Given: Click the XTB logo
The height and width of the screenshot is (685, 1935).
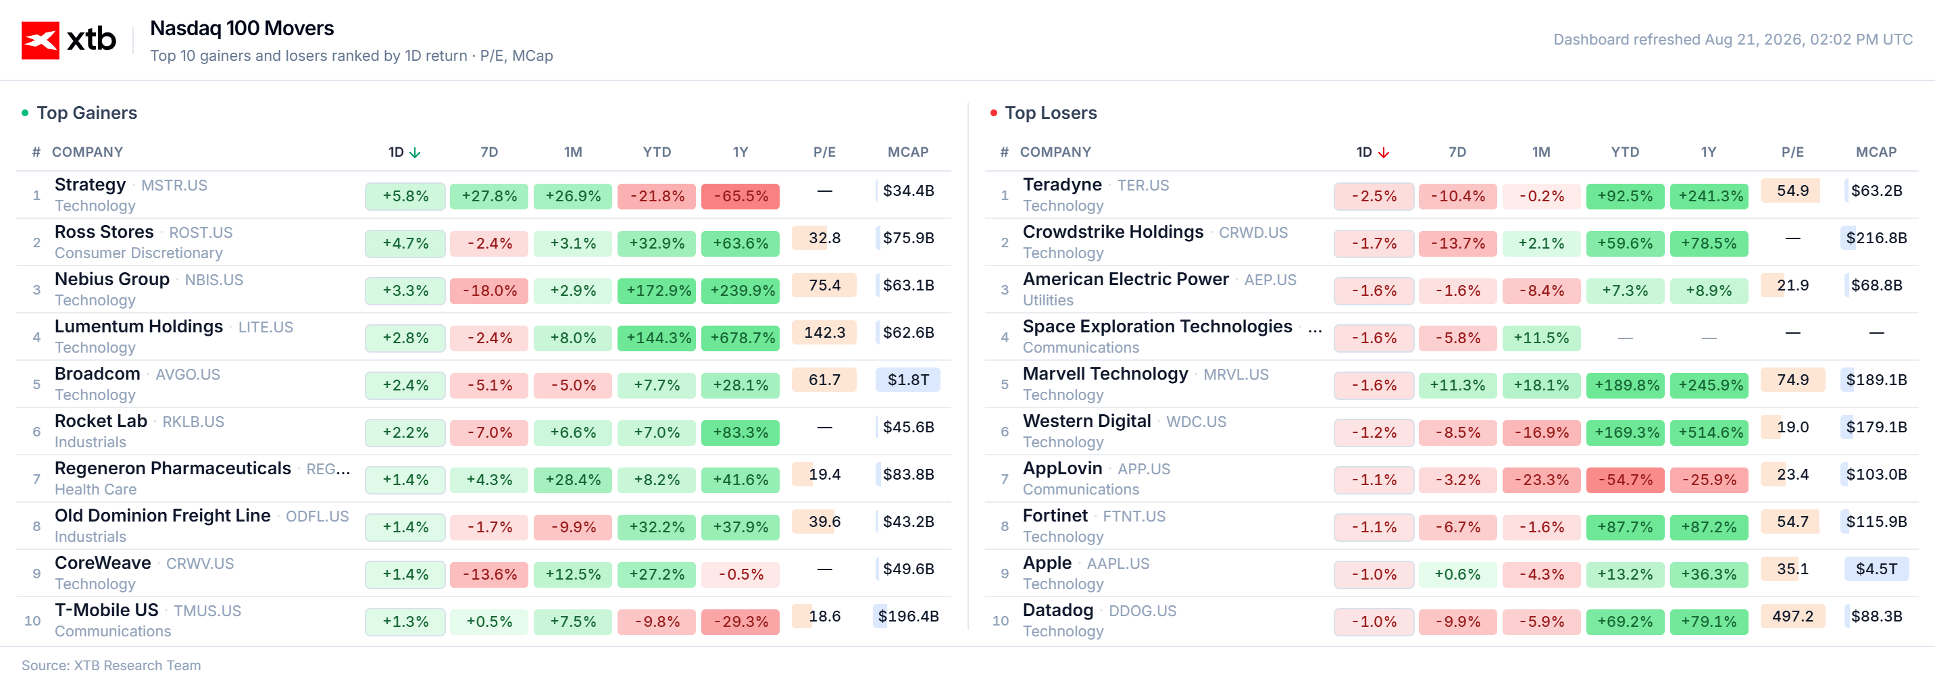Looking at the screenshot, I should pyautogui.click(x=69, y=40).
